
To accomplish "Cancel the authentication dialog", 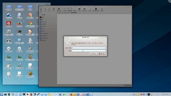I will click(x=102, y=54).
